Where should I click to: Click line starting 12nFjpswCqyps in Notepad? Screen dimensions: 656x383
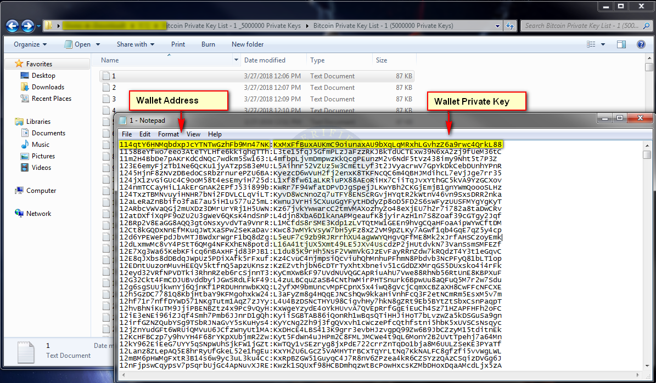[x=310, y=365]
